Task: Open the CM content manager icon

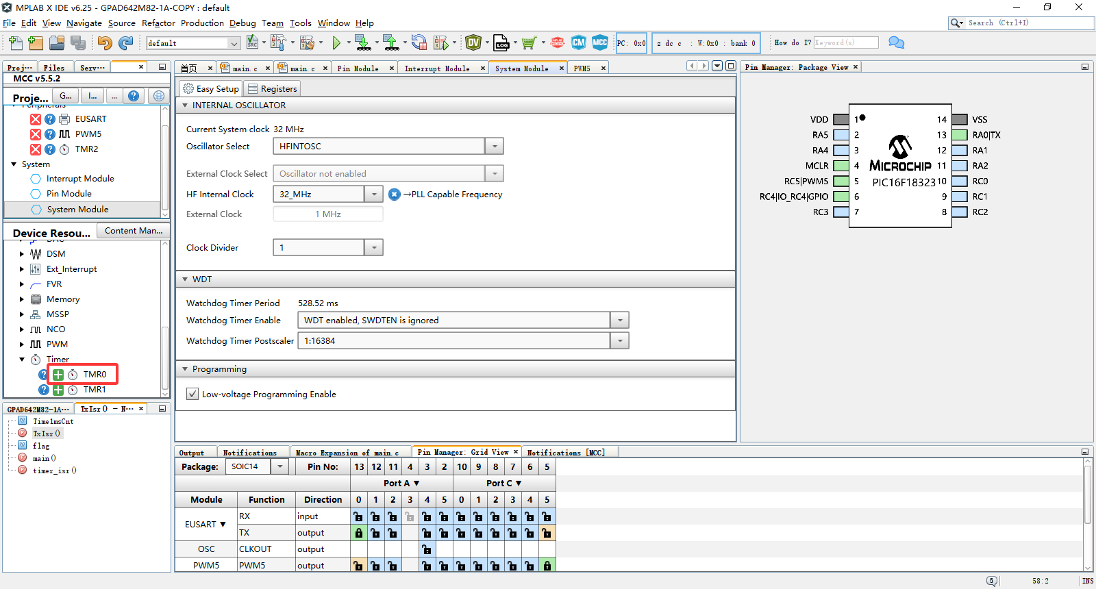Action: pyautogui.click(x=579, y=42)
